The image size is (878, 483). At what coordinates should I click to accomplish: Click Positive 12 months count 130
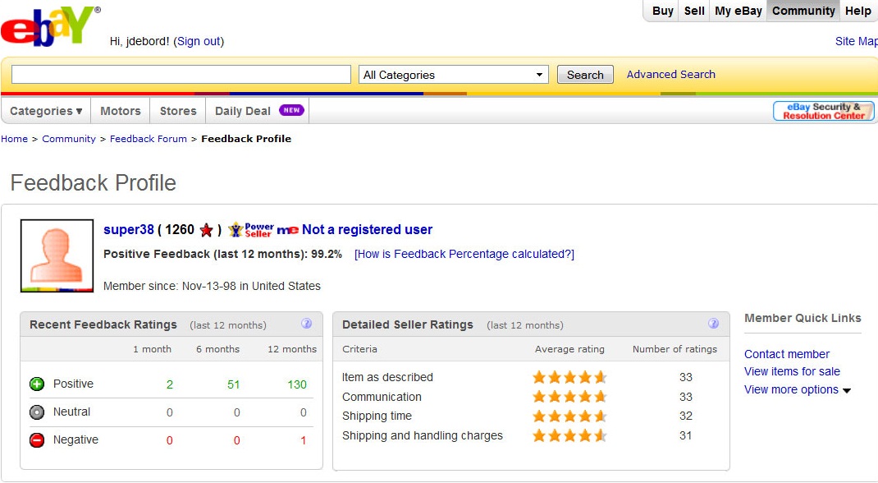[297, 384]
